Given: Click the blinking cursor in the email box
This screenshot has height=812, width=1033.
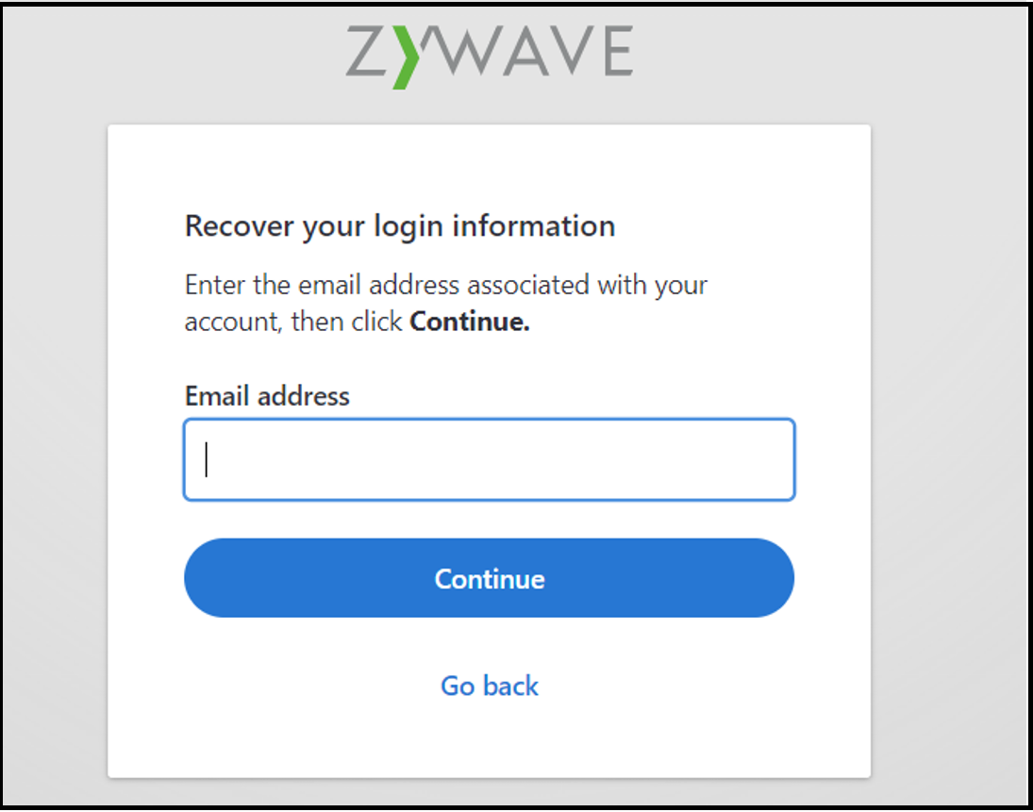Looking at the screenshot, I should coord(206,458).
